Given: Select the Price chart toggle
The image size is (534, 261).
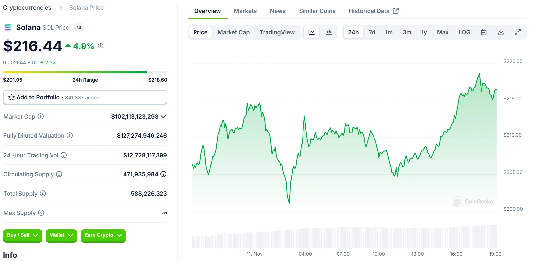Looking at the screenshot, I should (200, 32).
